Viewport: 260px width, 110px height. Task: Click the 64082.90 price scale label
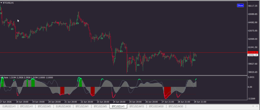253,22
